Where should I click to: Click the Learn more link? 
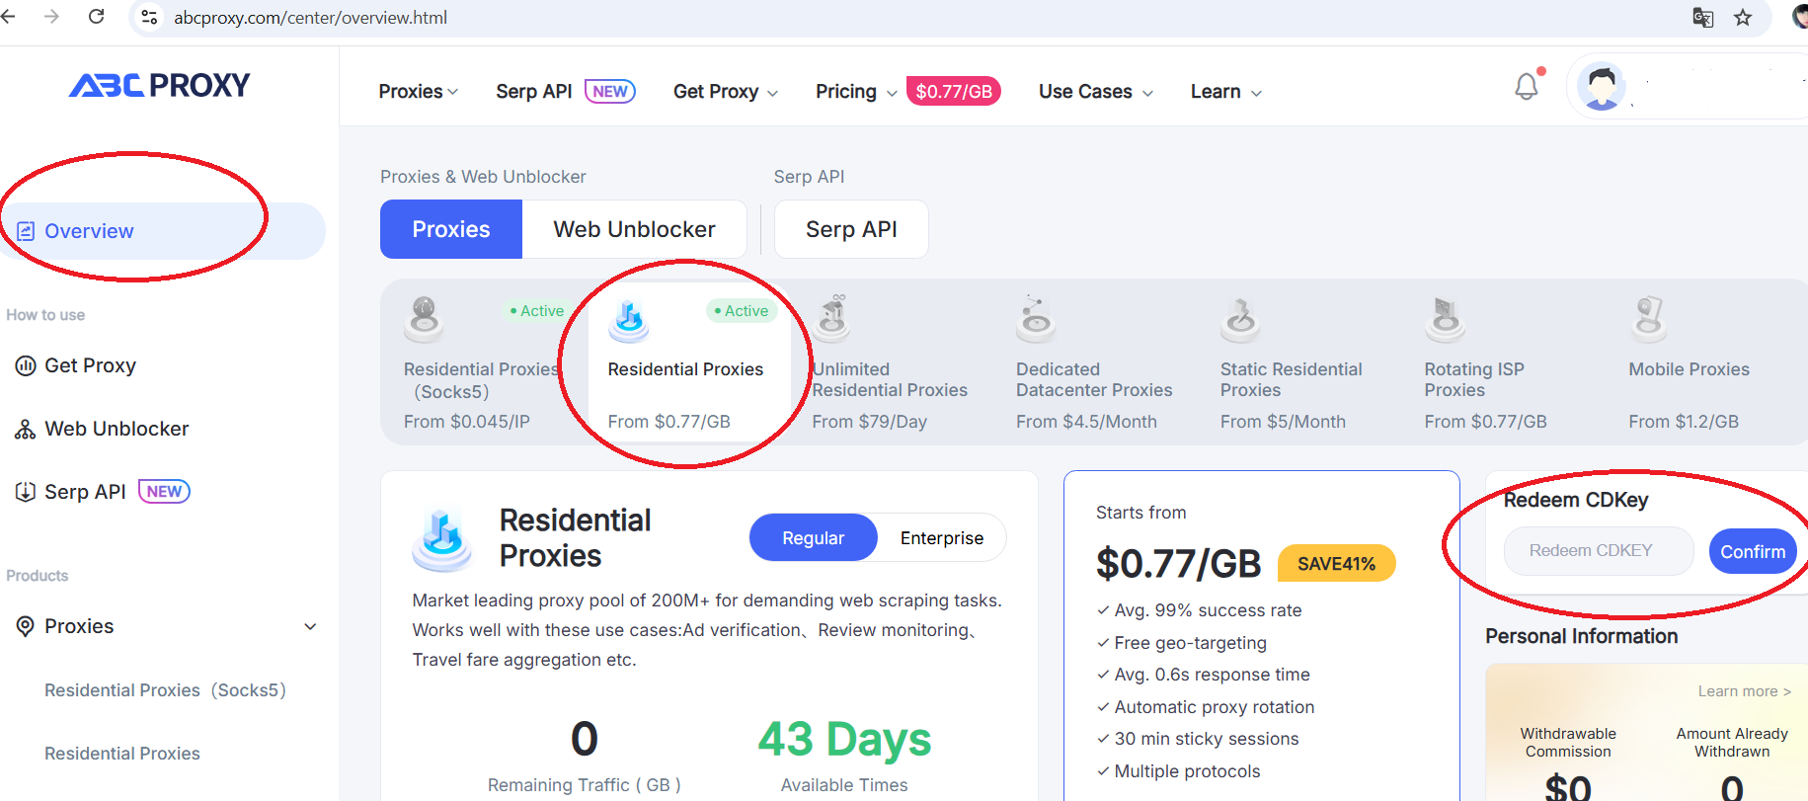1744,691
